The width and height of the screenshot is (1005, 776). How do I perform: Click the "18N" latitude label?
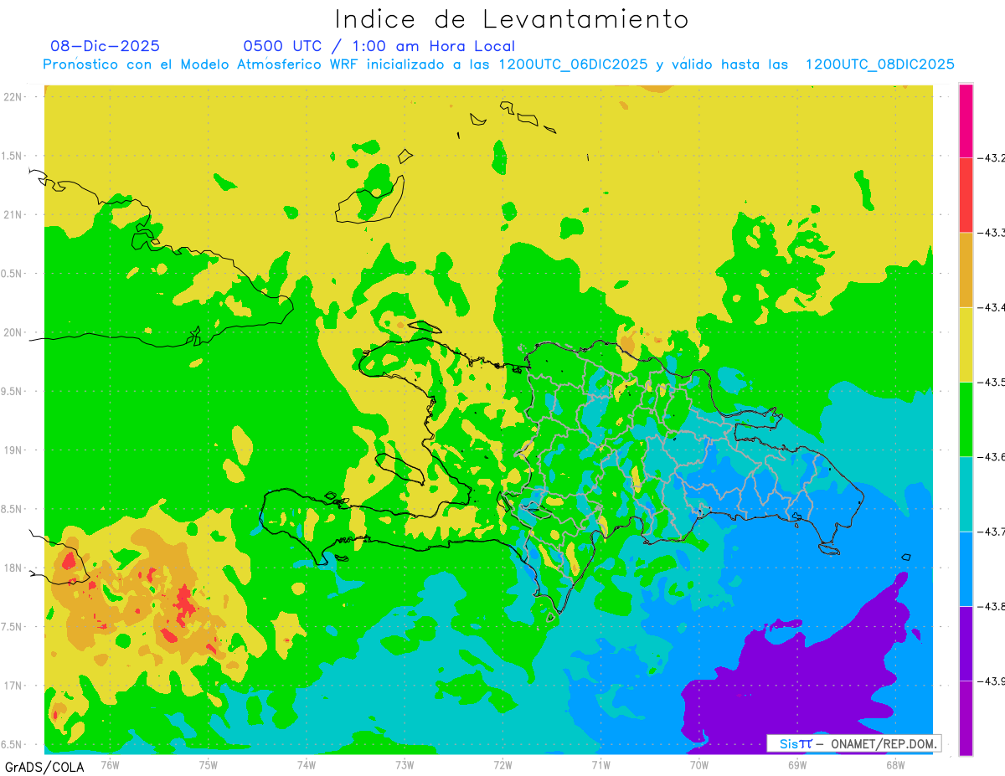[14, 568]
